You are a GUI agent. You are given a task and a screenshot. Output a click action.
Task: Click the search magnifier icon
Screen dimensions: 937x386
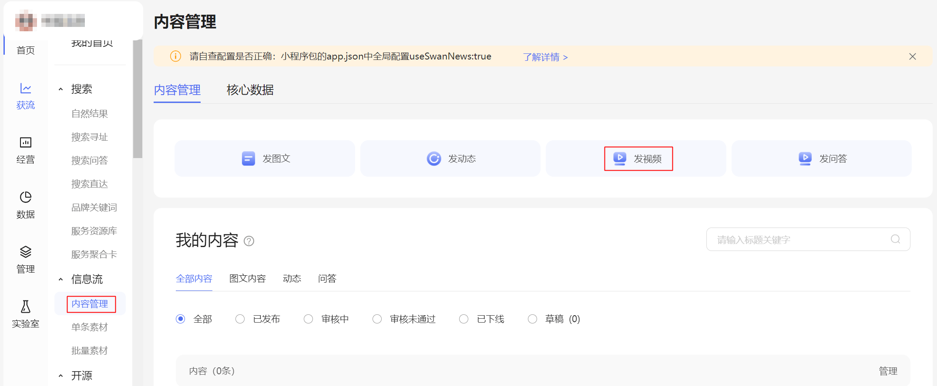(895, 239)
